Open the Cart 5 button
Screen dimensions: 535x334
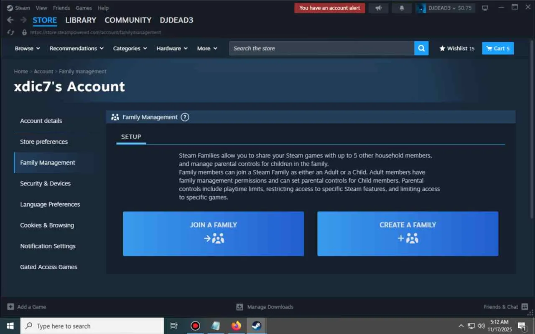pyautogui.click(x=498, y=48)
